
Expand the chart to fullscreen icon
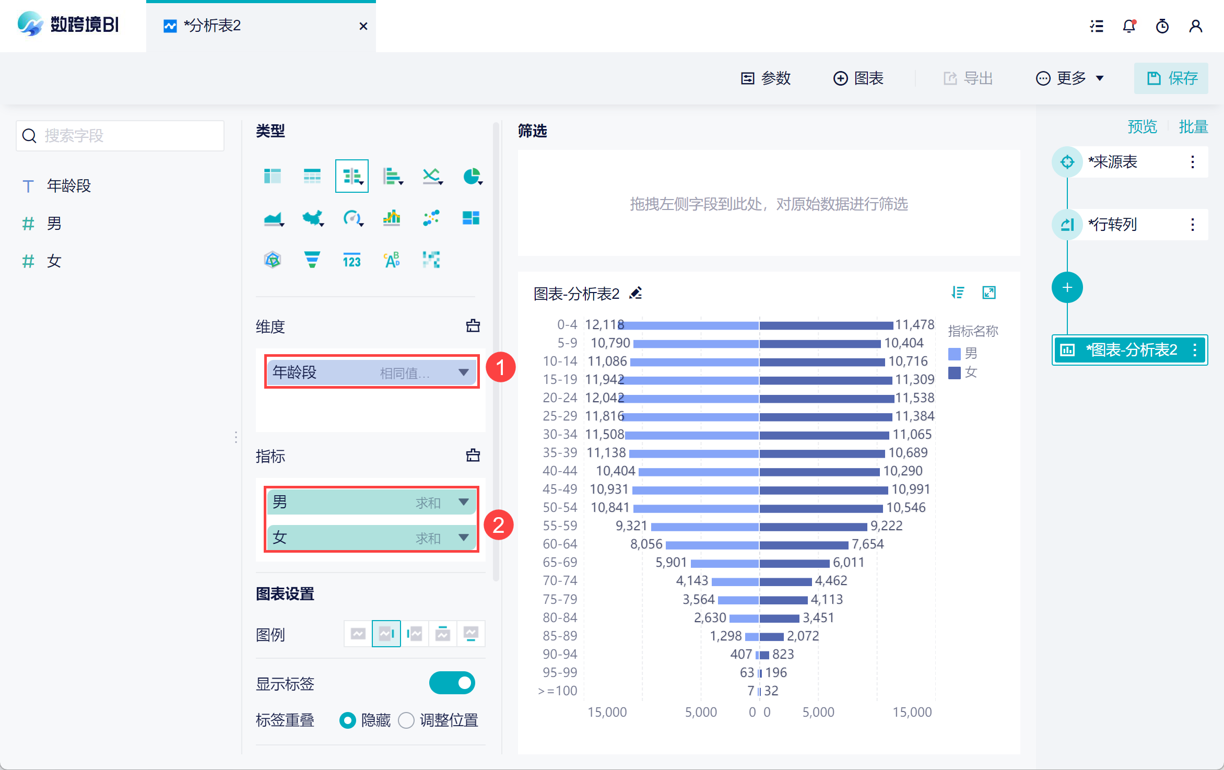point(989,293)
